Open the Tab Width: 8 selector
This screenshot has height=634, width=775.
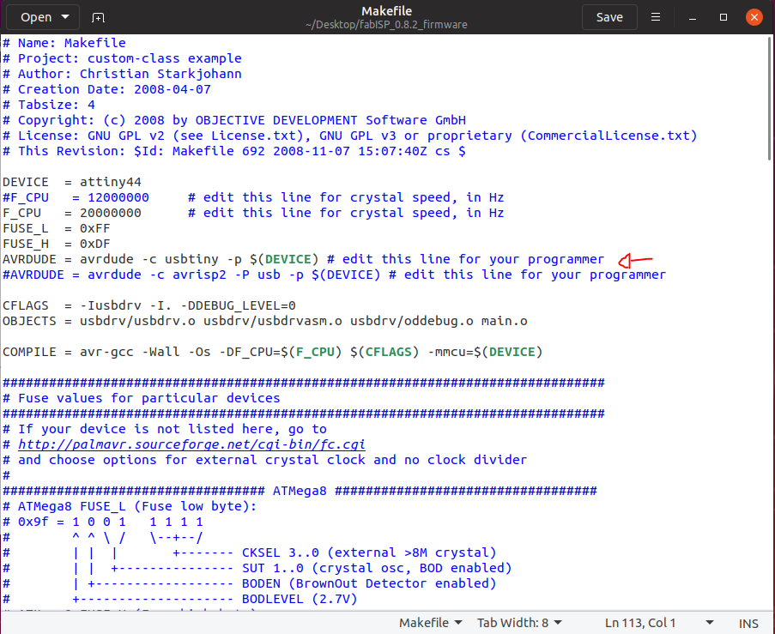point(519,623)
